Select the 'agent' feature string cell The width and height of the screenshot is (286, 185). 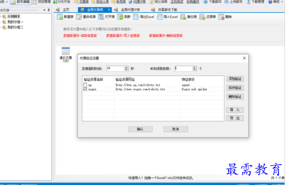click(186, 85)
